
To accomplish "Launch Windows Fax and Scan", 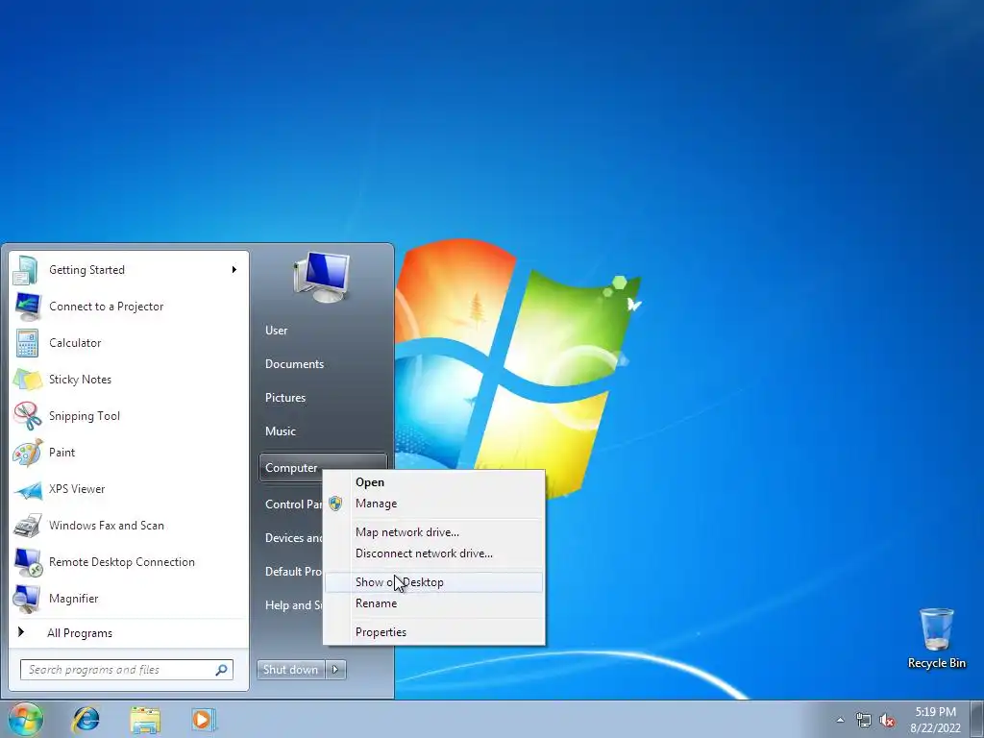I will (129, 526).
